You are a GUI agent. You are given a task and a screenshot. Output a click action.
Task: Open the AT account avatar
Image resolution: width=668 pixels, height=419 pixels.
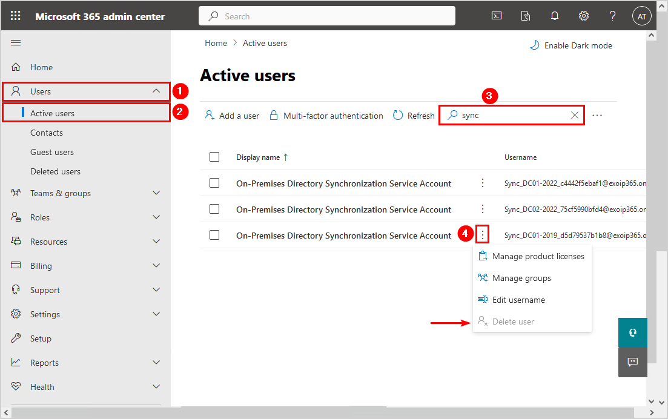coord(642,16)
